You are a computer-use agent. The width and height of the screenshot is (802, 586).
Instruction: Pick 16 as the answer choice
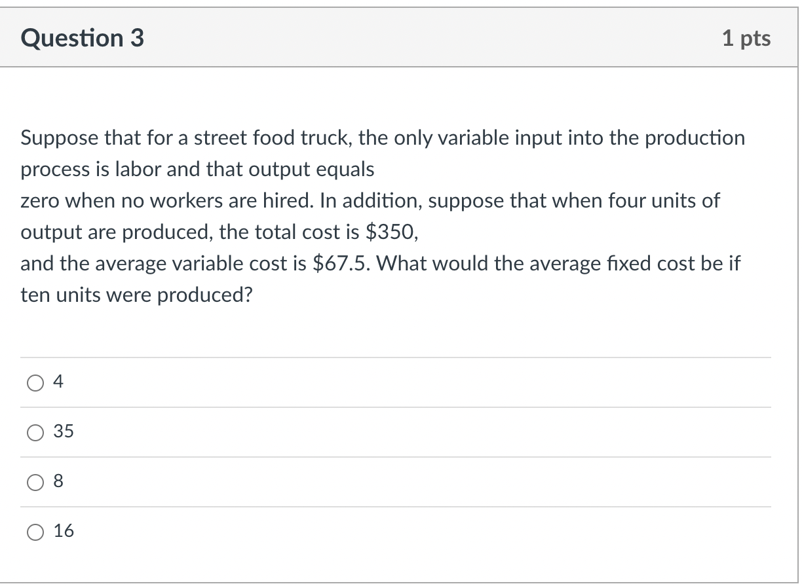(x=35, y=531)
